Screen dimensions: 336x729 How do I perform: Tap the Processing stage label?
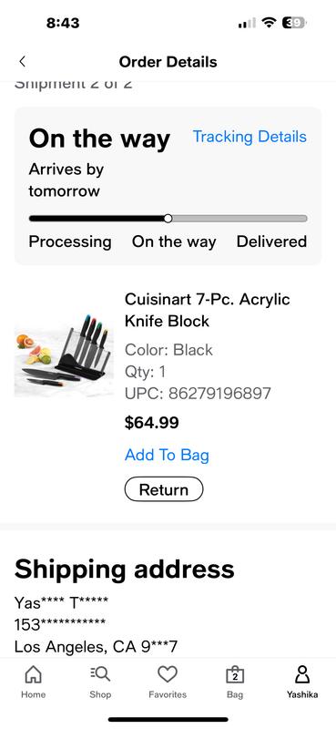click(70, 241)
